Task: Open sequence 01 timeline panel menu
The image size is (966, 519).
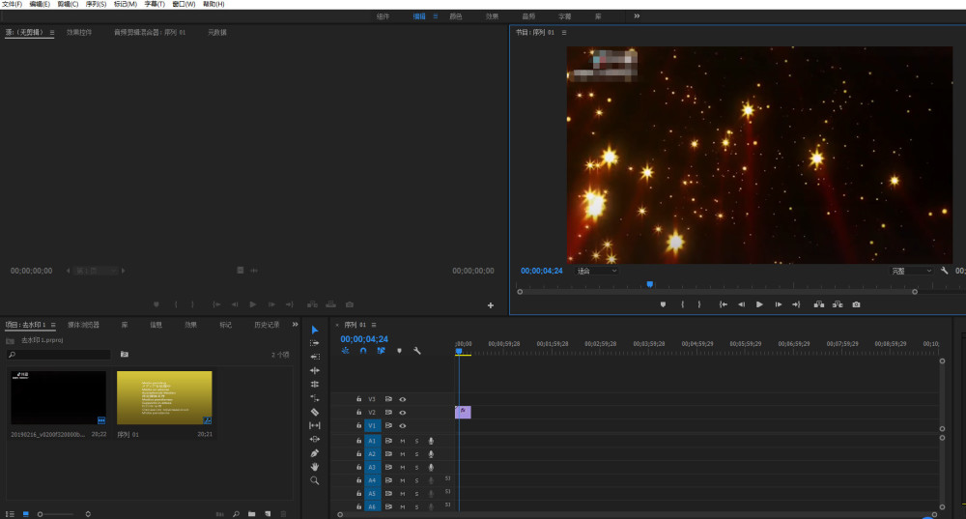Action: (374, 325)
